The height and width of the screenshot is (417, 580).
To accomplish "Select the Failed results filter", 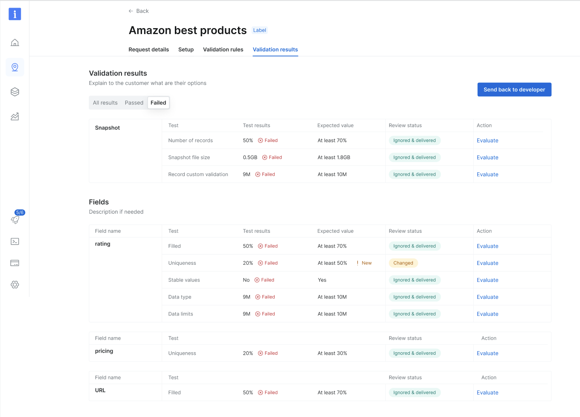I will pyautogui.click(x=158, y=103).
